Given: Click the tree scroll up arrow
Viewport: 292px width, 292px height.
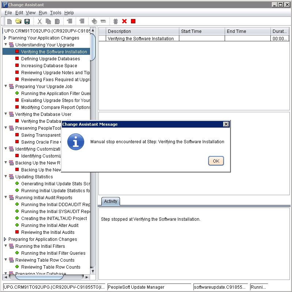Looking at the screenshot, I should [x=93, y=30].
